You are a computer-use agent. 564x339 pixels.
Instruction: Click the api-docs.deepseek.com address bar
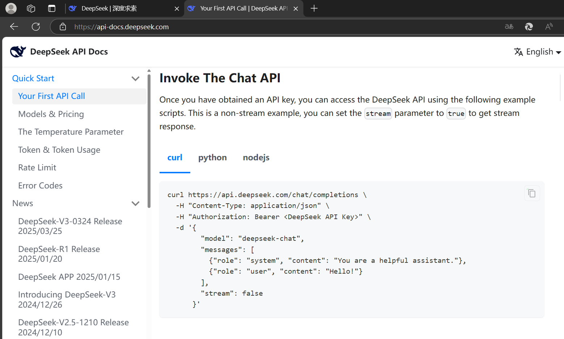122,27
